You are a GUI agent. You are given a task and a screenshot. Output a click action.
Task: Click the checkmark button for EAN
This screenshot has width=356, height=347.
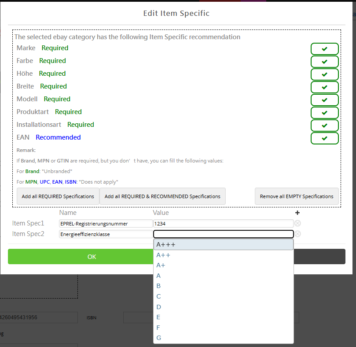[x=324, y=138]
